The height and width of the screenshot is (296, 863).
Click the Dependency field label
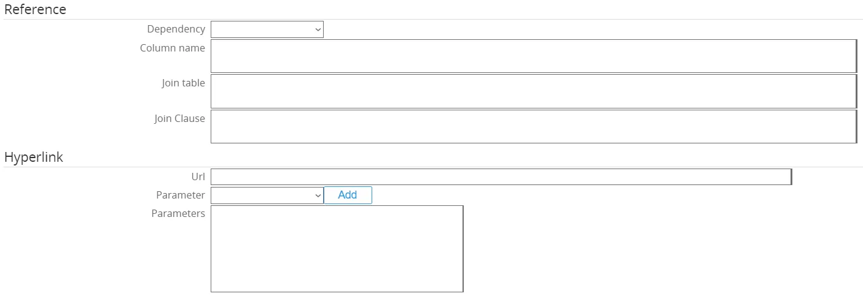click(x=176, y=29)
